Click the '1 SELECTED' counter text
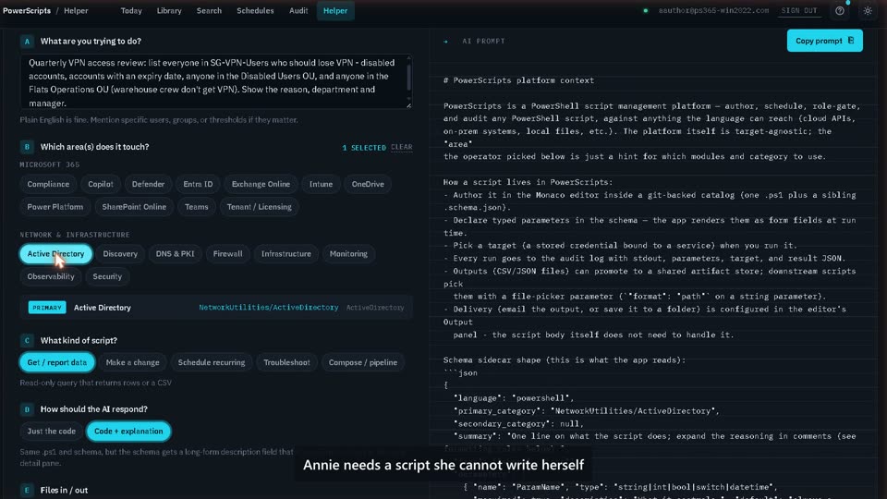The width and height of the screenshot is (887, 499). coord(364,147)
